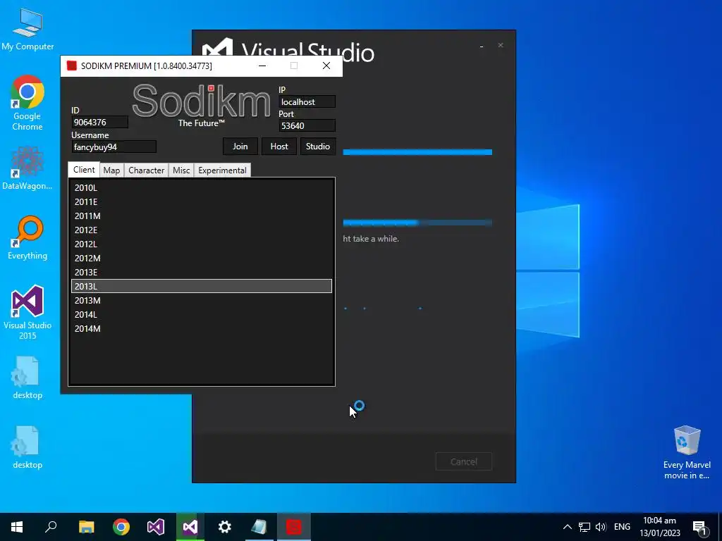This screenshot has height=541, width=722.
Task: Click the lower installer progress bar
Action: tap(417, 223)
